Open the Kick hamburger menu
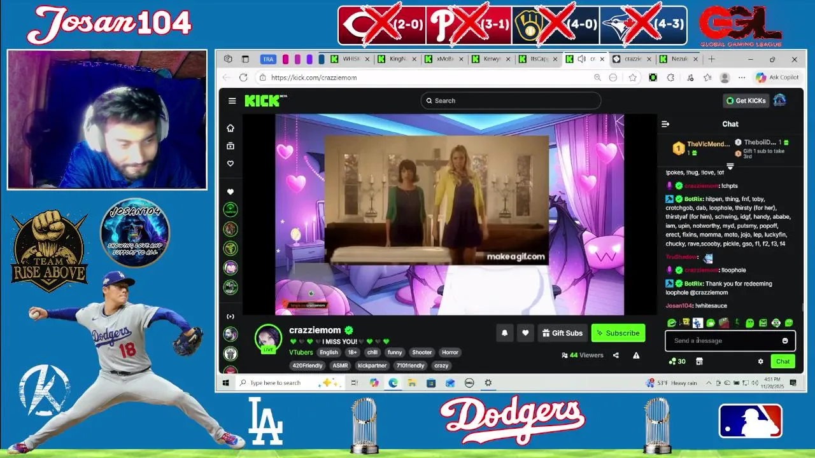 [232, 101]
